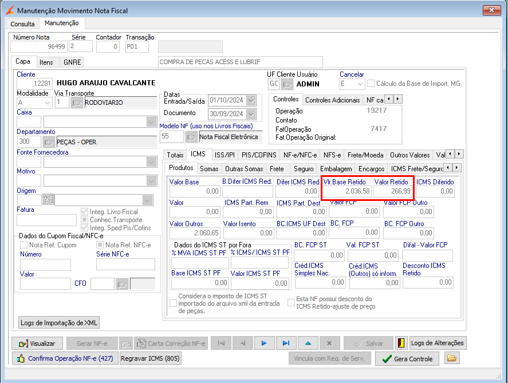The image size is (508, 383).
Task: Toggle Cálculo da Base de Import. MG checkbox
Action: click(371, 84)
